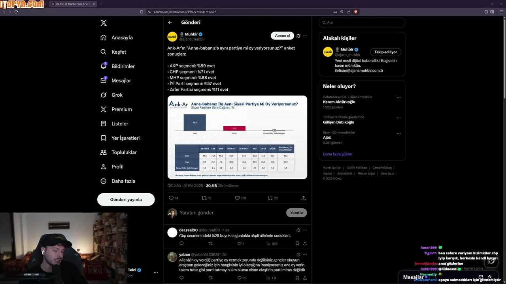Expand Daha fazla menu in sidebar
The width and height of the screenshot is (506, 284).
click(x=118, y=181)
